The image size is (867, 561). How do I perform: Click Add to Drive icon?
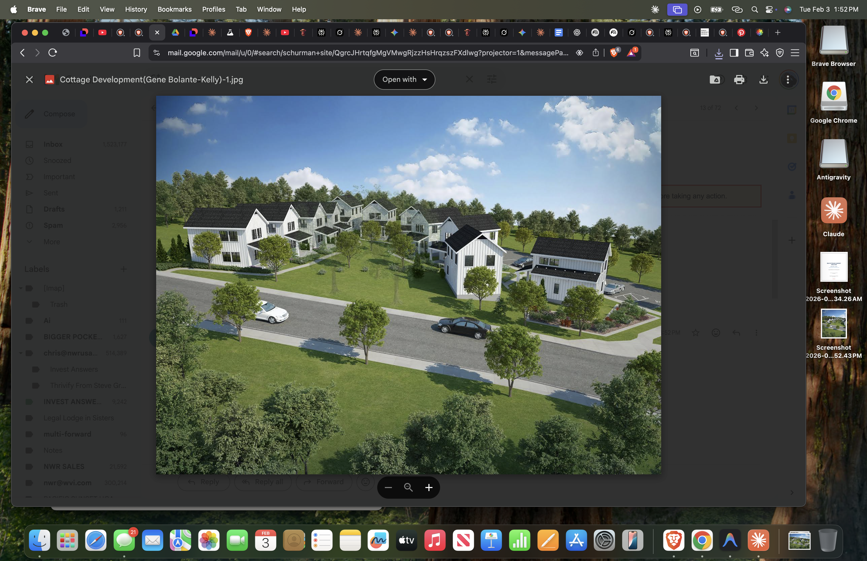tap(715, 80)
